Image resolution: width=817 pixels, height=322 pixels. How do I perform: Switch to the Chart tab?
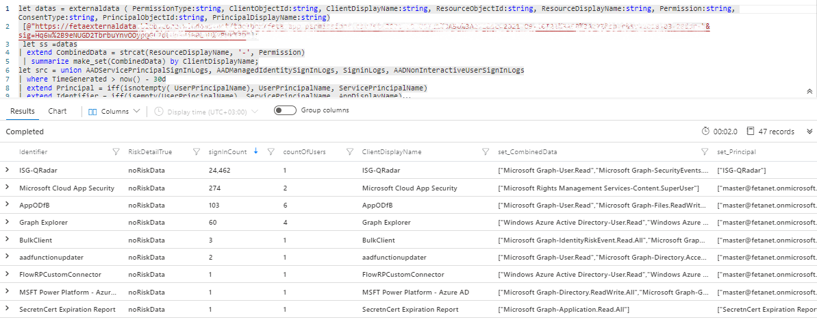[x=58, y=111]
